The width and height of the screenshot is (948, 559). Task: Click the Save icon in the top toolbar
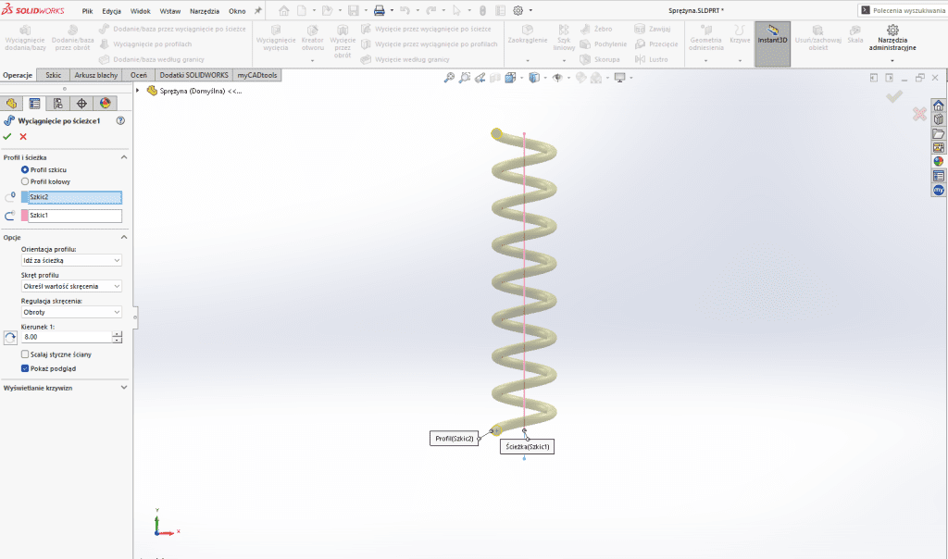353,10
